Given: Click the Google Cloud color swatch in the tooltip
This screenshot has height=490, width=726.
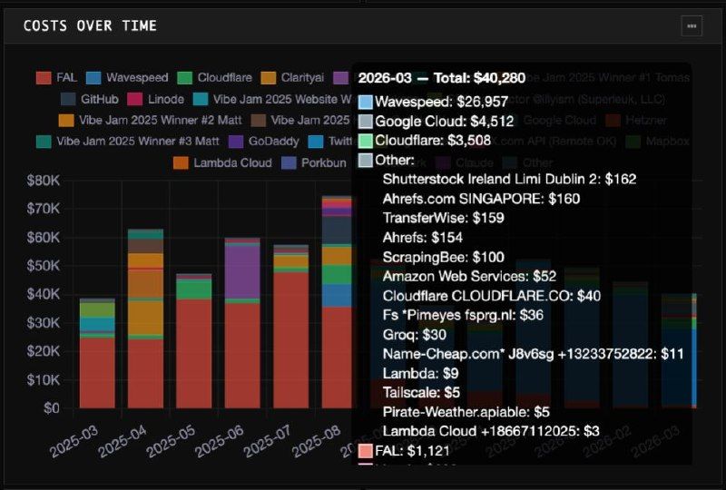Looking at the screenshot, I should [x=366, y=122].
